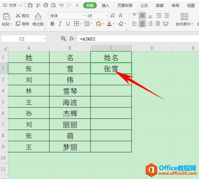Undo the last action
The height and width of the screenshot is (179, 199).
pos(61,5)
